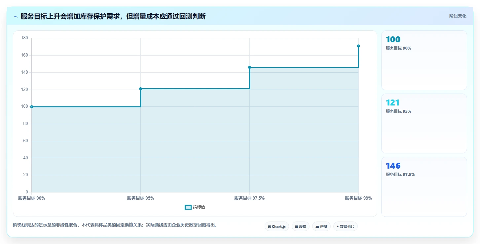Click the 阶段变化 label in the header
The width and height of the screenshot is (480, 244).
458,16
